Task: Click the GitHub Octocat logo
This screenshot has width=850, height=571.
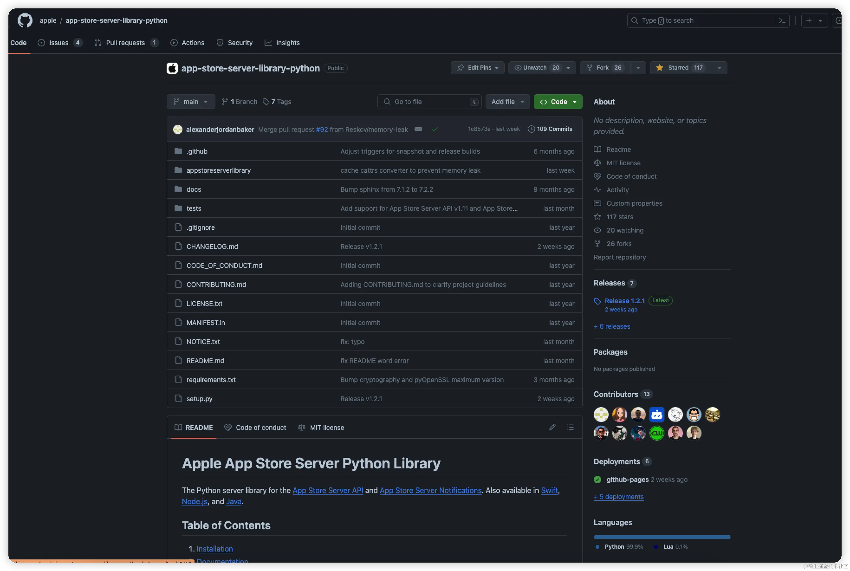Action: coord(25,21)
